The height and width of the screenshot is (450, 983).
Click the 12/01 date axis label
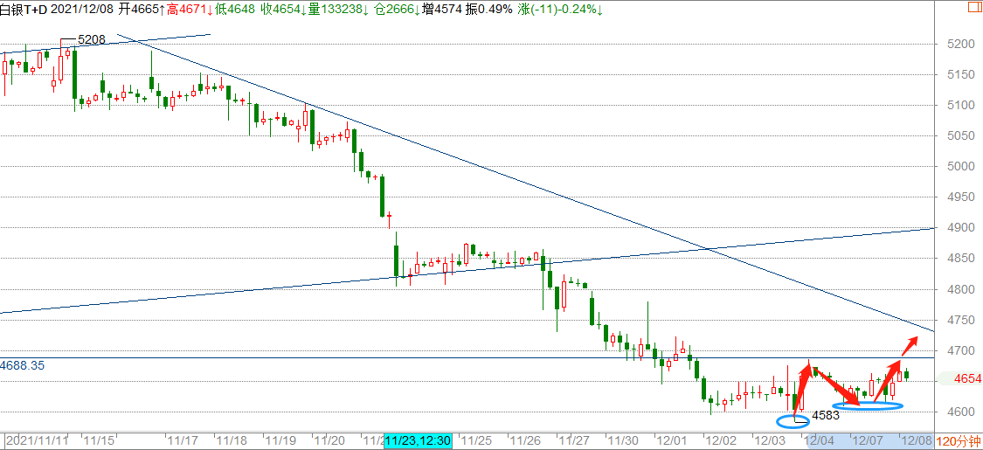point(671,441)
